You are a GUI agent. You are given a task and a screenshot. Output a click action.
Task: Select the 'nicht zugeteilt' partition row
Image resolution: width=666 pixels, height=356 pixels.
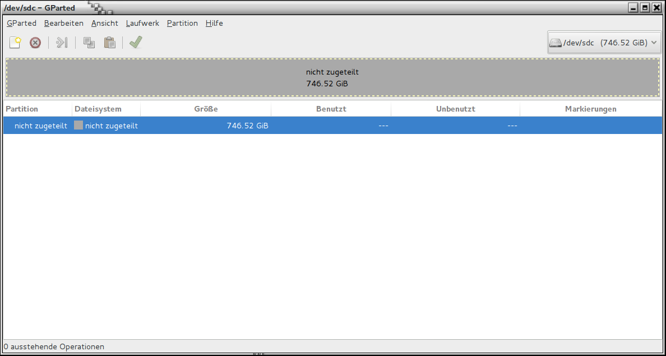coord(332,126)
